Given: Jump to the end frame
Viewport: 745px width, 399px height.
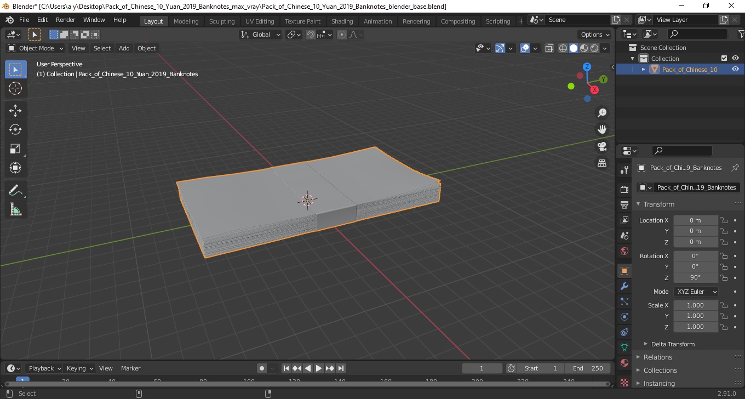Looking at the screenshot, I should click(341, 368).
